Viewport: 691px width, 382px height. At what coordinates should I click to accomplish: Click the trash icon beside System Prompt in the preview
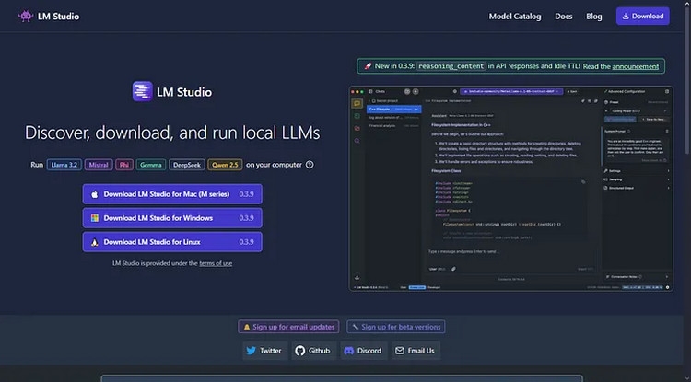coord(667,131)
